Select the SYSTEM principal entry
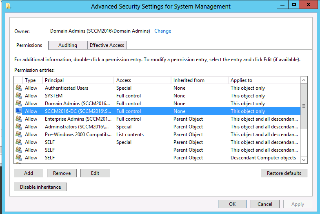Viewport: 320px width, 214px height. click(x=54, y=96)
